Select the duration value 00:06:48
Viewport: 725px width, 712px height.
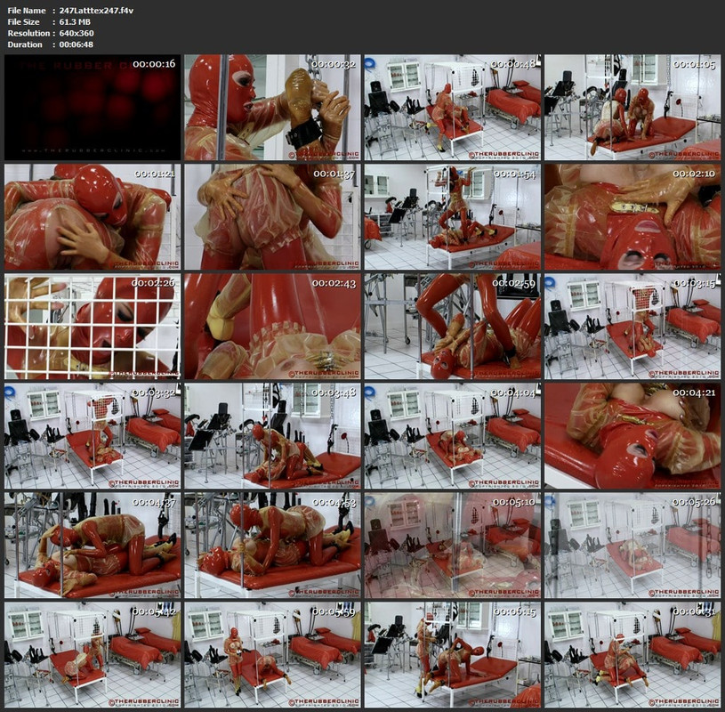click(x=77, y=44)
